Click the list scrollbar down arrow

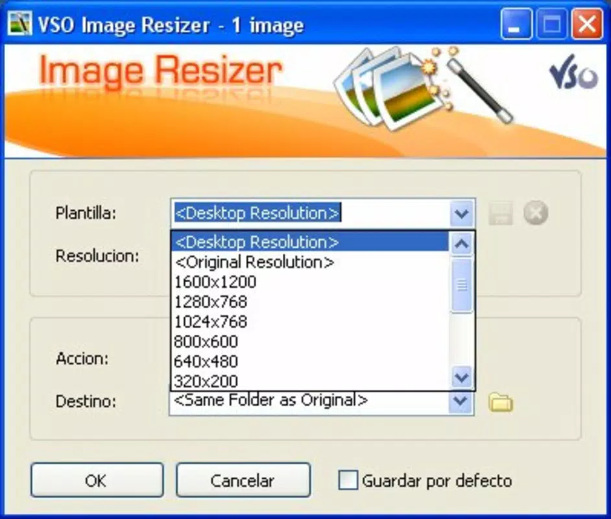[x=462, y=377]
